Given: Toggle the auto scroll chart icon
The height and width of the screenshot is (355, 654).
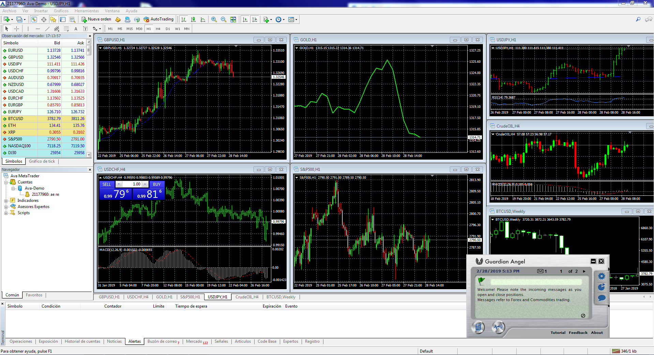Looking at the screenshot, I should (x=245, y=19).
